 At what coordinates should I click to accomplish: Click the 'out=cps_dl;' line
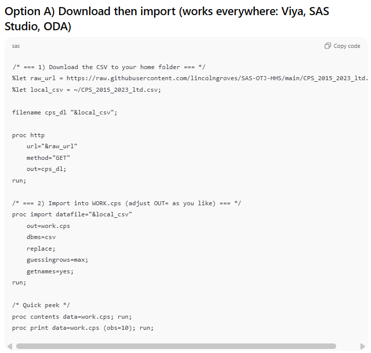click(x=46, y=169)
